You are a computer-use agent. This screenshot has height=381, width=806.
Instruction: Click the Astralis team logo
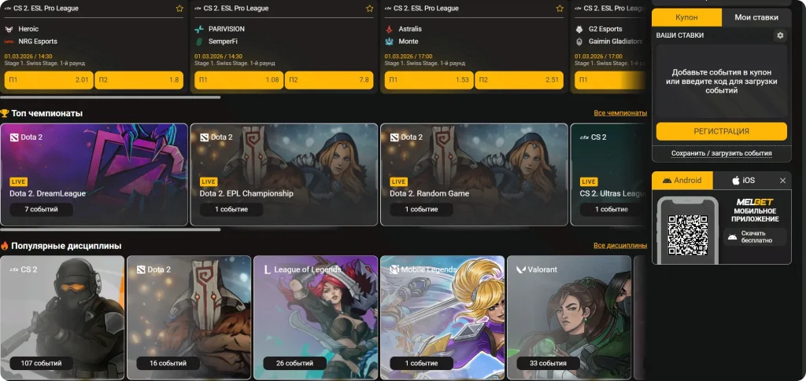click(x=390, y=29)
